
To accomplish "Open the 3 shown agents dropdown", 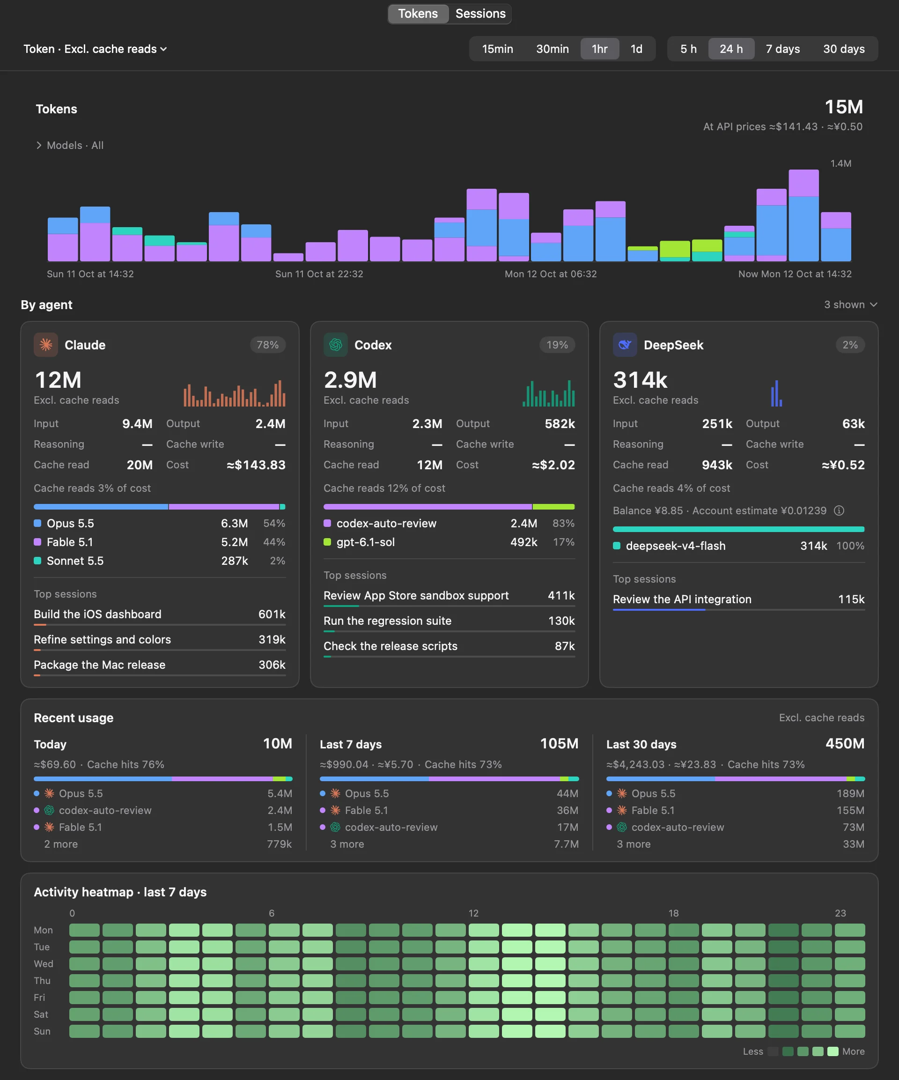I will point(850,305).
